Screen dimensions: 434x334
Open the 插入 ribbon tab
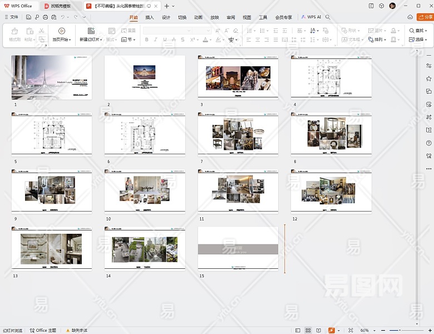[x=149, y=17]
